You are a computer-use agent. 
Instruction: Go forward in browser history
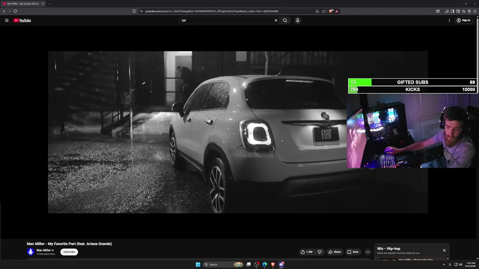[x=10, y=11]
